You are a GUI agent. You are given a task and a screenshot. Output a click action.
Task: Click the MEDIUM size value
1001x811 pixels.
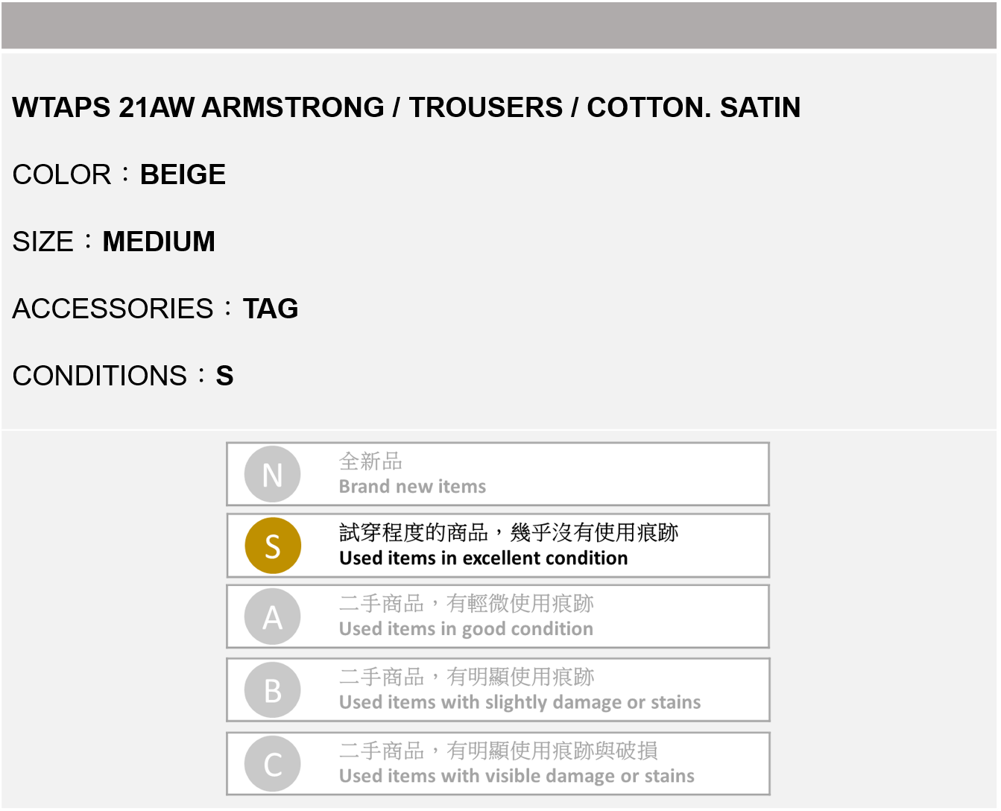[159, 242]
